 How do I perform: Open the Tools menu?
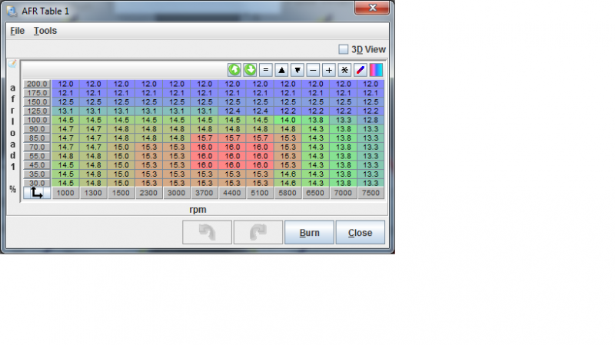click(x=45, y=31)
